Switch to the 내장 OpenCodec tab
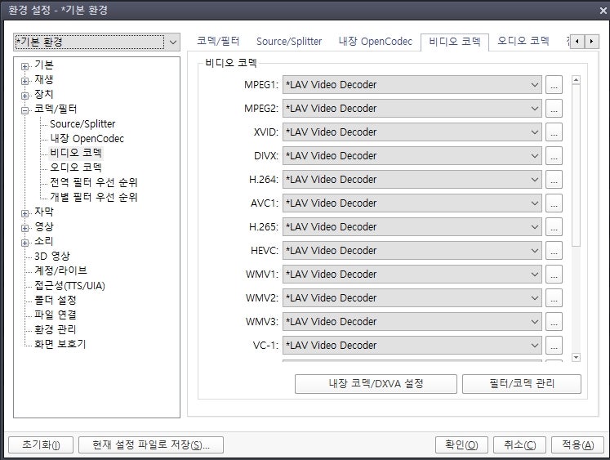 click(x=375, y=41)
